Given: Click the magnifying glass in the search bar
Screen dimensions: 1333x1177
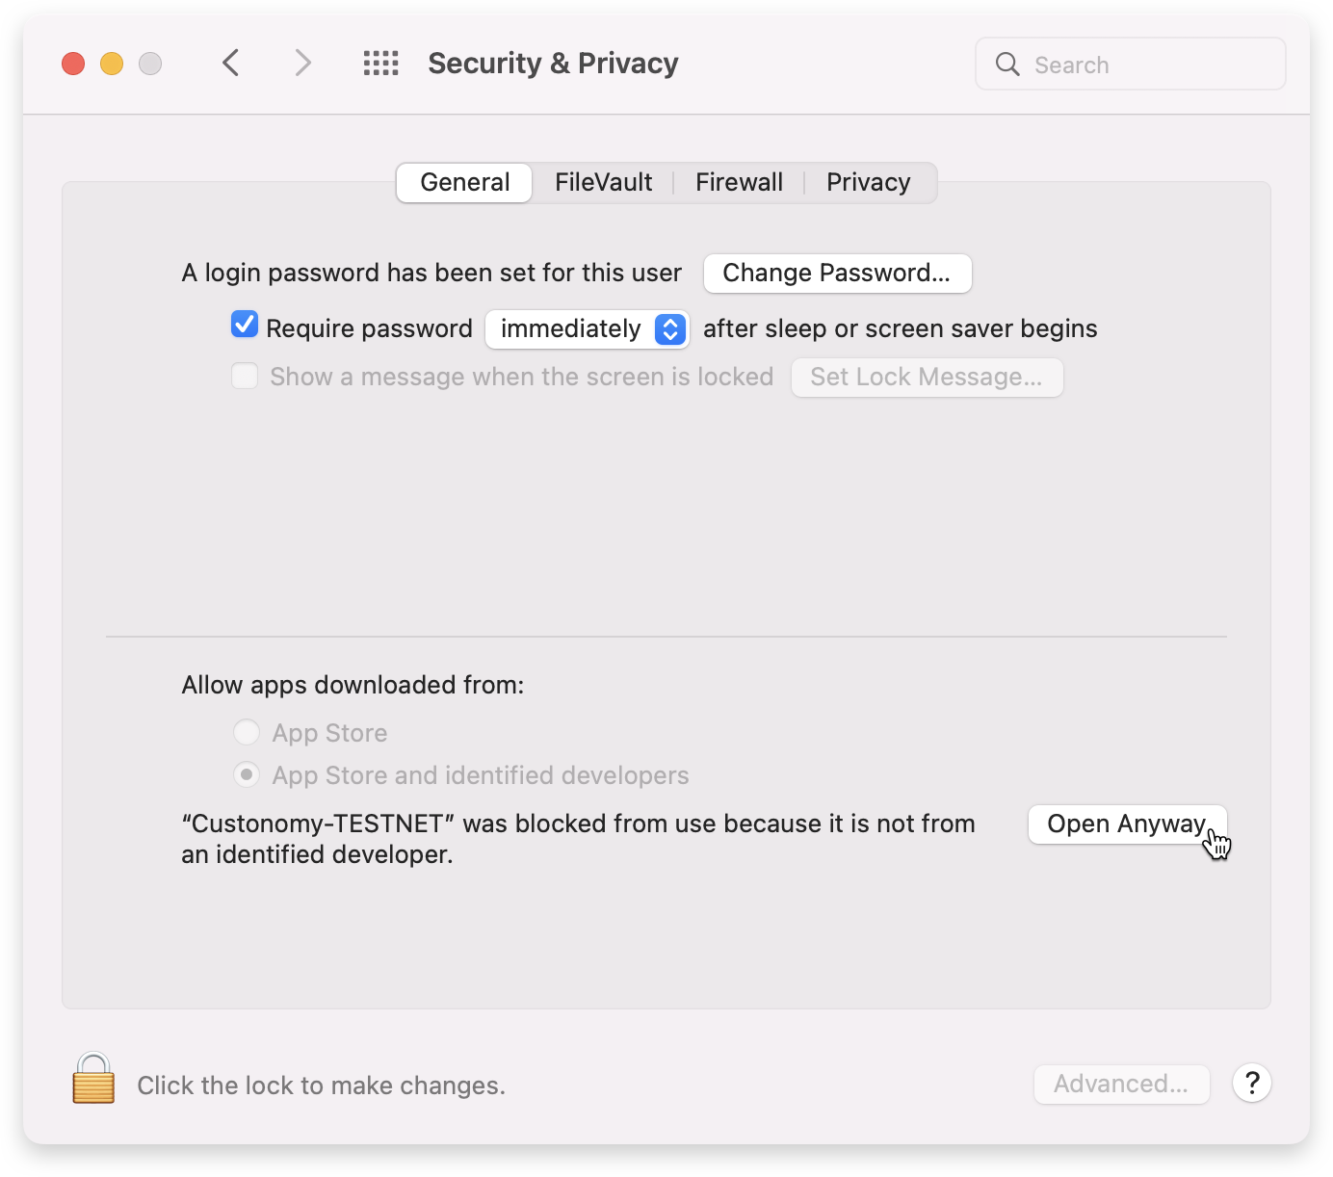Looking at the screenshot, I should tap(1007, 64).
